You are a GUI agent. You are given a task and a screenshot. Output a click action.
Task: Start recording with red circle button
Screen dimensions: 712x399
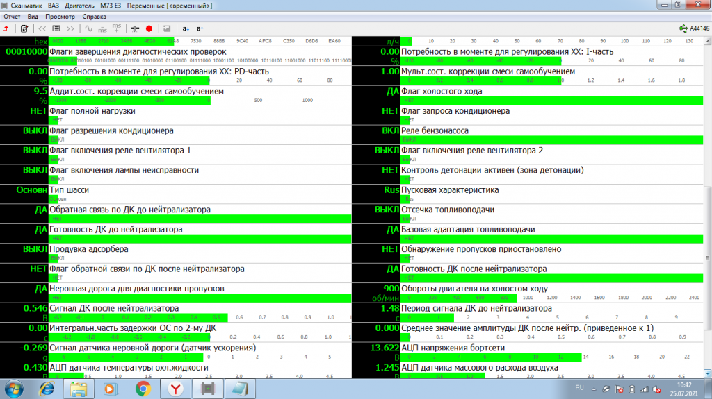click(x=149, y=28)
